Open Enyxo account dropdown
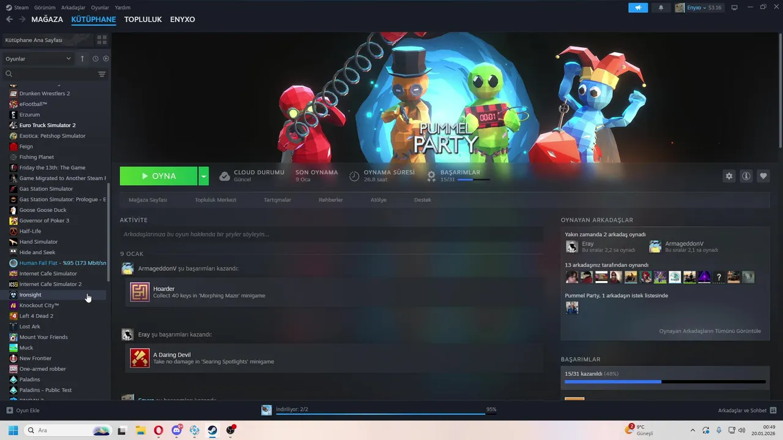This screenshot has height=440, width=783. tap(699, 8)
